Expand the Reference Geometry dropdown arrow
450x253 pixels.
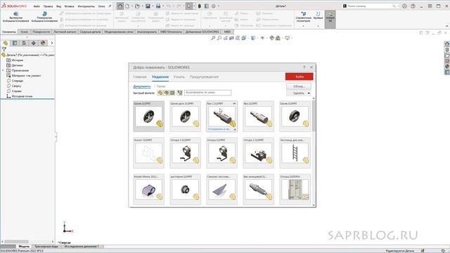coord(303,26)
